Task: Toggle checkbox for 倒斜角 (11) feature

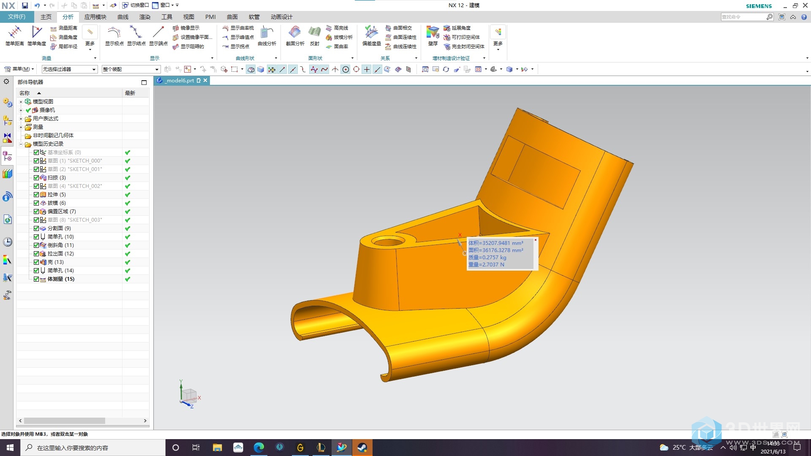Action: 36,245
